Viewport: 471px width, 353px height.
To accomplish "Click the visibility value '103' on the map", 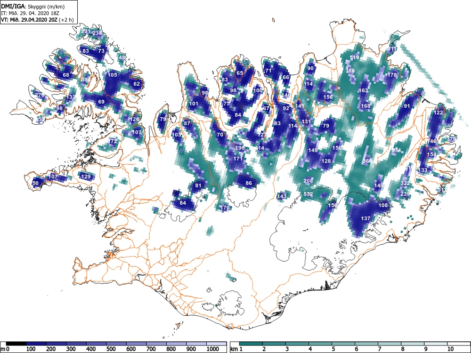I will click(x=176, y=135).
